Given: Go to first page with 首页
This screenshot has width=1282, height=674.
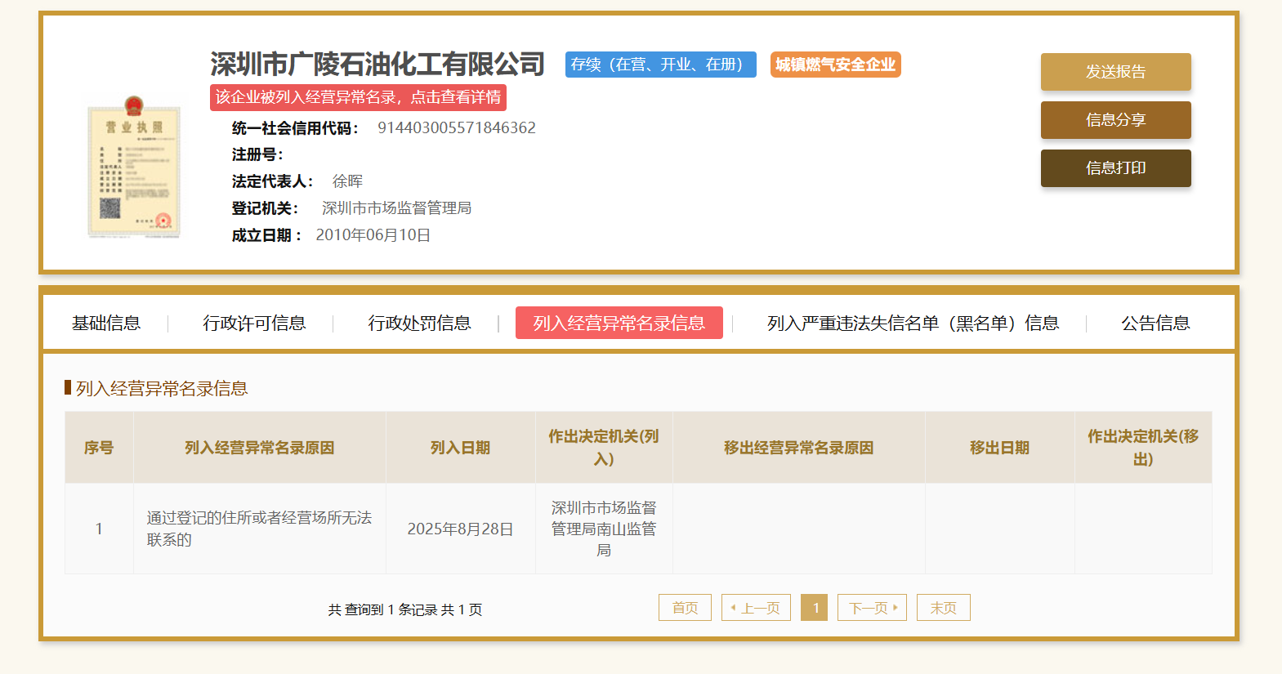Looking at the screenshot, I should (x=685, y=608).
